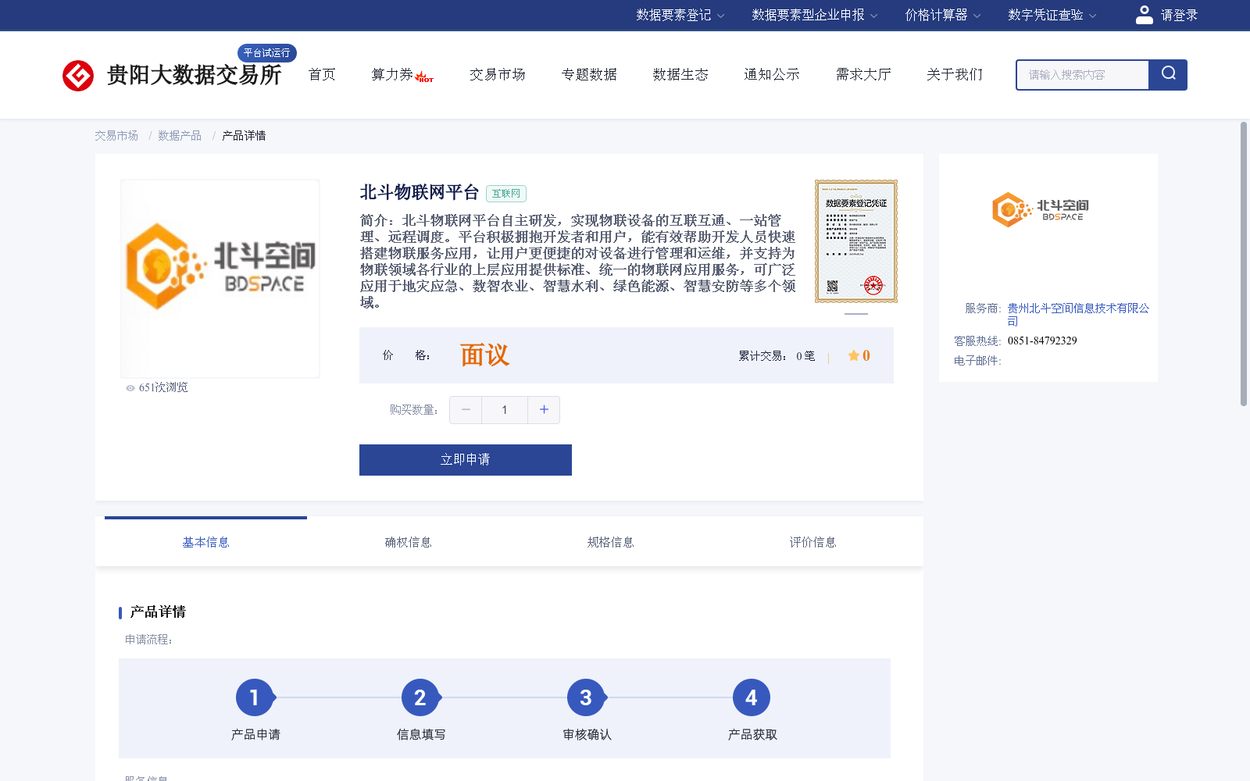Image resolution: width=1250 pixels, height=781 pixels.
Task: Increase purchase quantity with plus button
Action: (x=544, y=410)
